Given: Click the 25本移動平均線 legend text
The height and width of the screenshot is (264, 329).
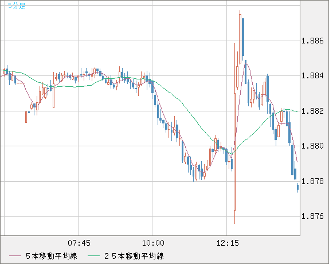Looking at the screenshot, I should point(134,256).
